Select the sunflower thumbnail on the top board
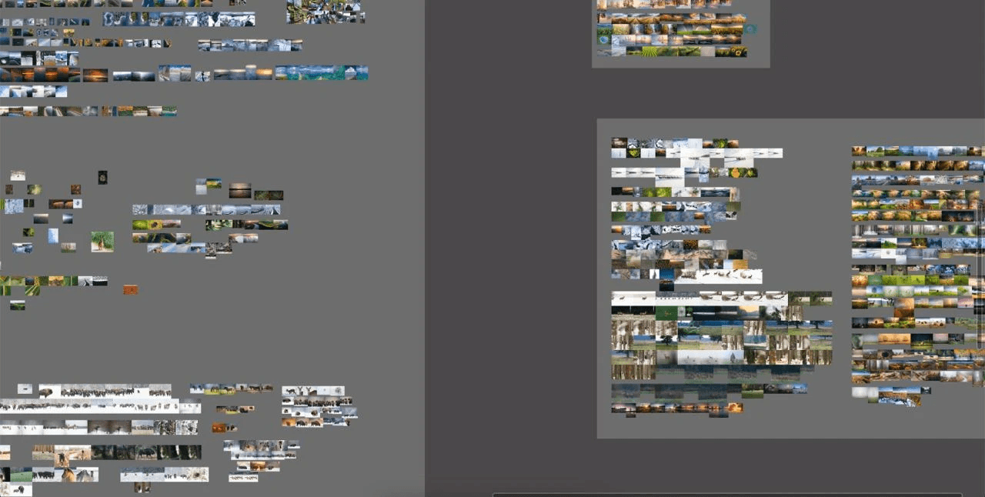Viewport: 985px width, 497px height. point(738,52)
